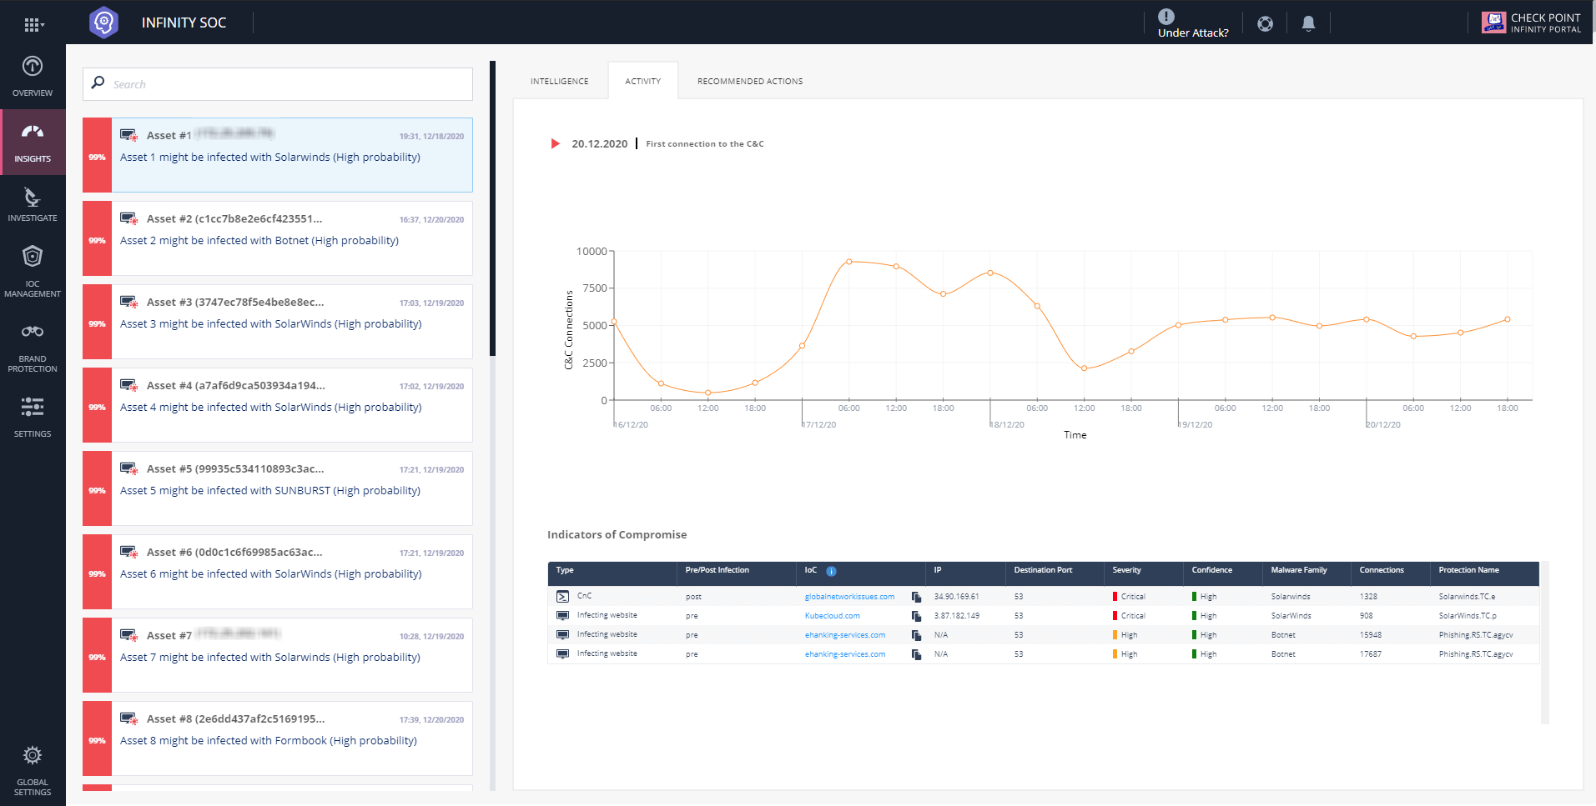
Task: Copy IoC in the 15948 connections row
Action: point(916,635)
